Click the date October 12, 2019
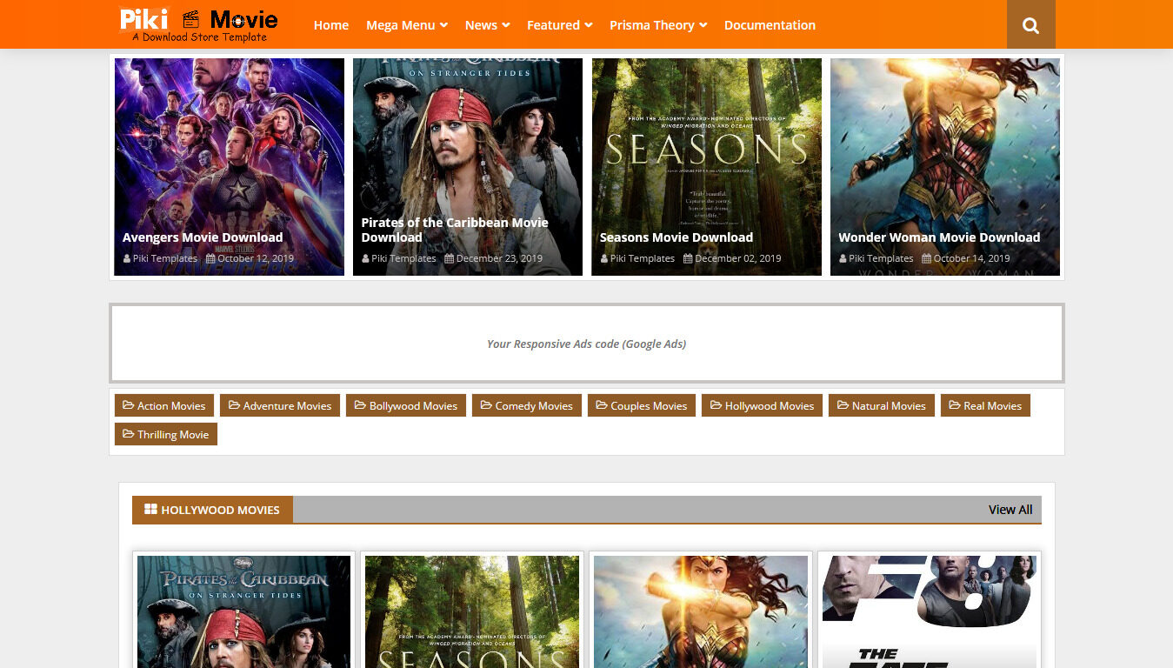 (256, 258)
